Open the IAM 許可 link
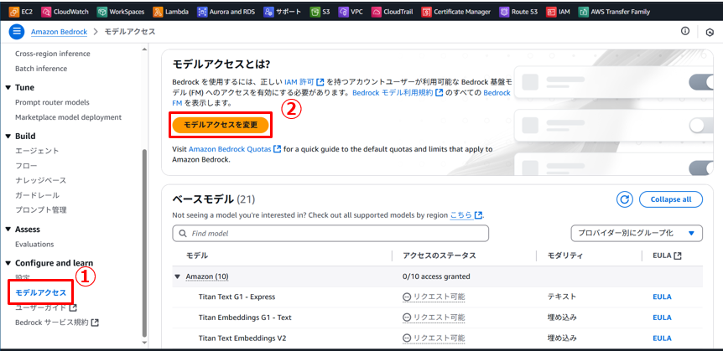Screen dimensions: 723x351 pos(299,82)
